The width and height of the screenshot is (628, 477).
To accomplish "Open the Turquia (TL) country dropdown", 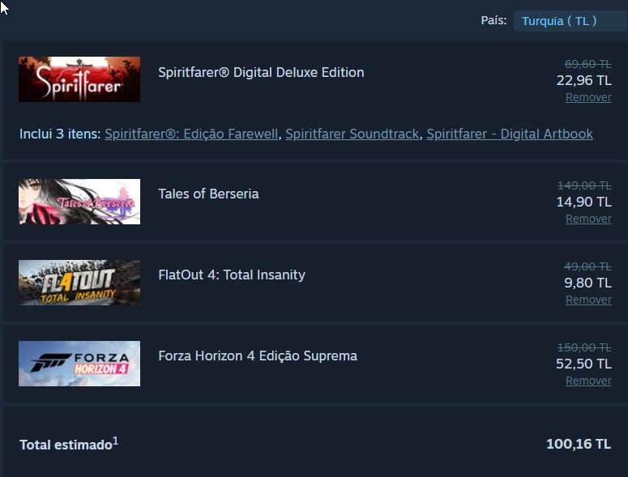I will click(x=569, y=21).
